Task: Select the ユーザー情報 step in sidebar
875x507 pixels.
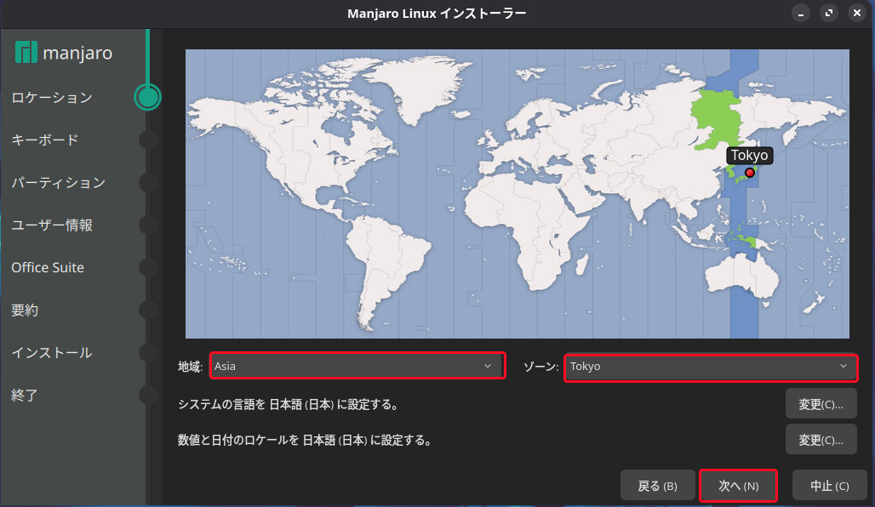Action: tap(52, 225)
